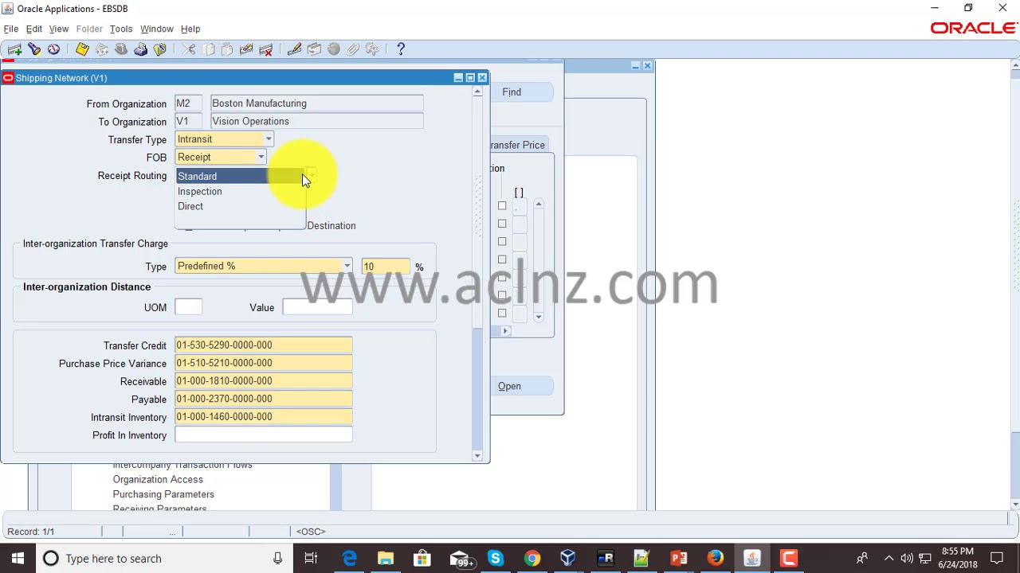Open the Transfer Charge Type dropdown arrow

[347, 267]
